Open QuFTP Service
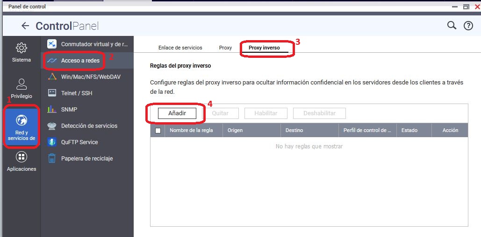This screenshot has height=237, width=481. [79, 142]
